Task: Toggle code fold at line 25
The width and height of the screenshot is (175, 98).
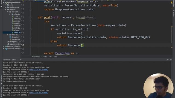Action: [x=30, y=21]
